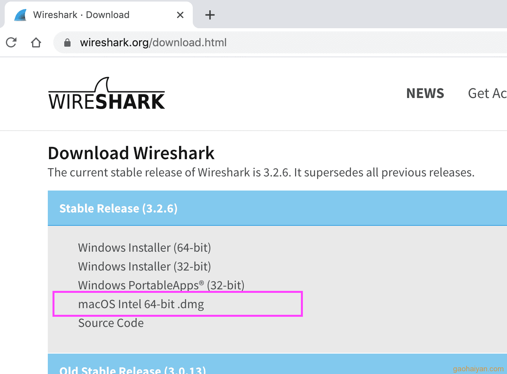Click the Wireshark logo in header
The image size is (507, 374).
coord(107,93)
